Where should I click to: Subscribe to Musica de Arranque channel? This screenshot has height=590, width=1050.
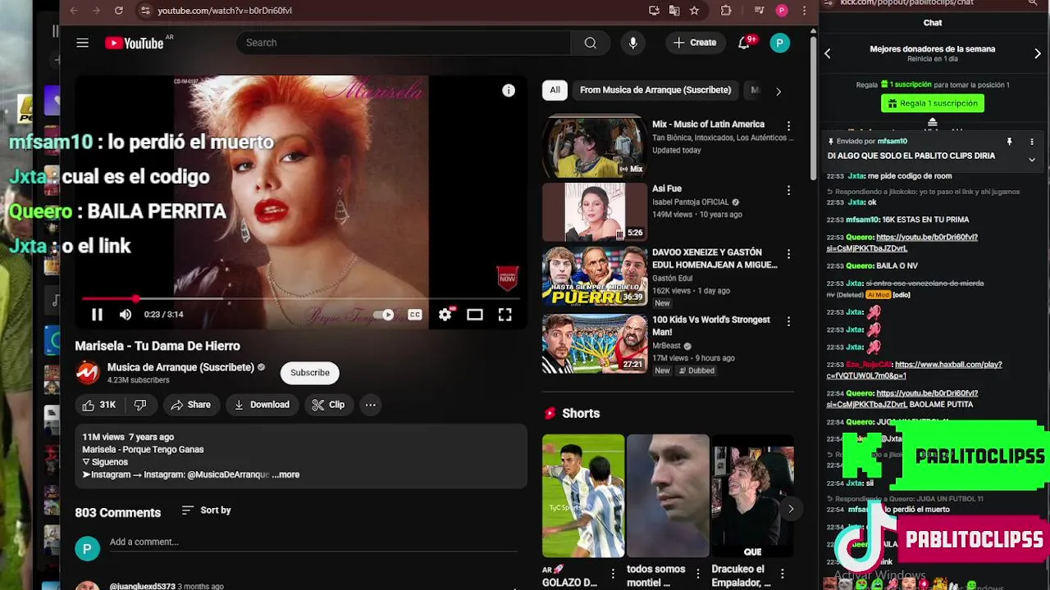310,373
